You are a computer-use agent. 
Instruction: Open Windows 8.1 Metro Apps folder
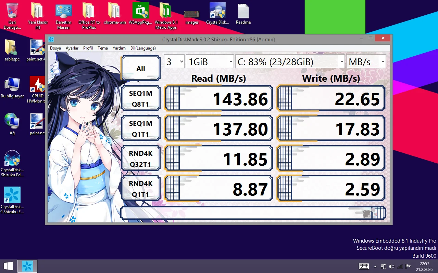(x=166, y=15)
